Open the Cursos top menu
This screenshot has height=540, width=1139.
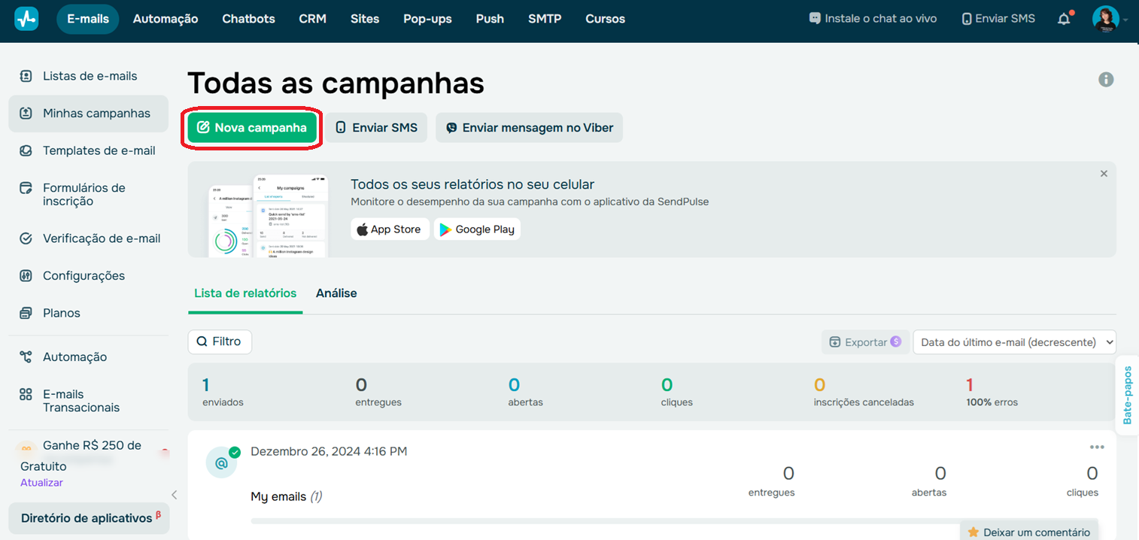click(605, 19)
